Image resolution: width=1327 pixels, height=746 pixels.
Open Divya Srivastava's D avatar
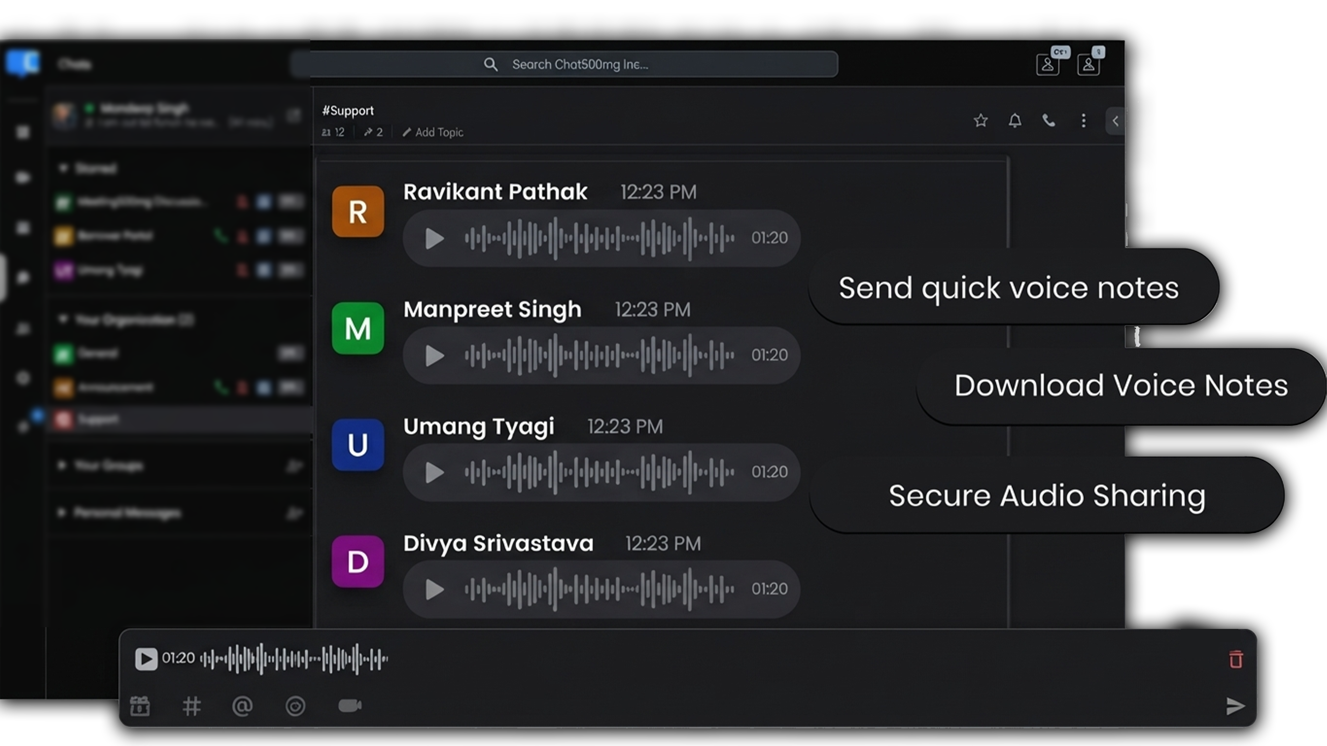(x=357, y=562)
